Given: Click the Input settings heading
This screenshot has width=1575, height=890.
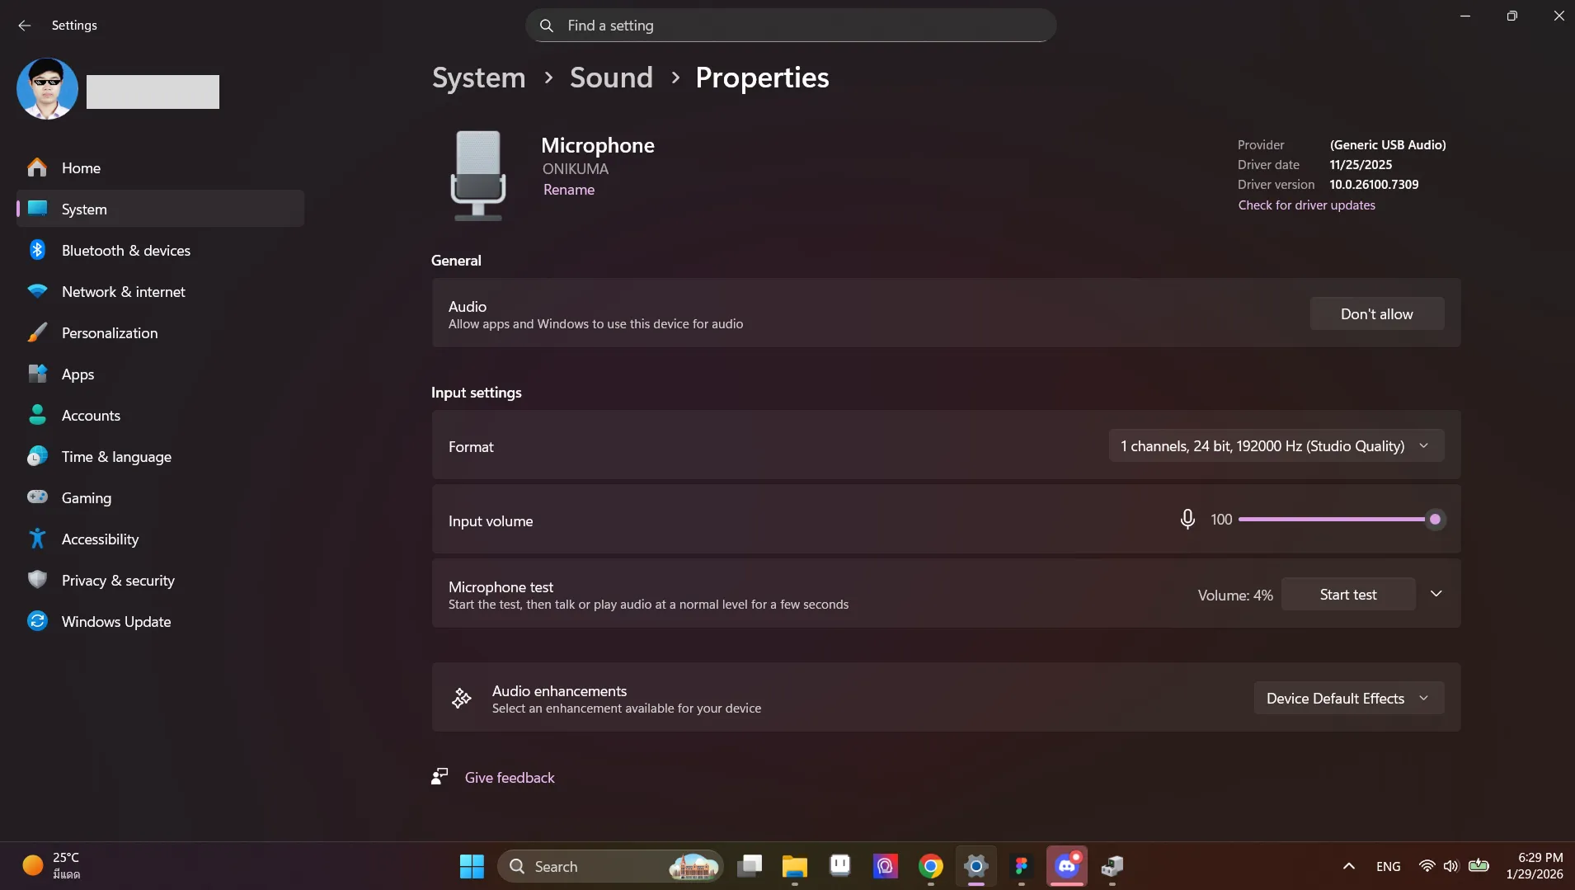Looking at the screenshot, I should 476,393.
